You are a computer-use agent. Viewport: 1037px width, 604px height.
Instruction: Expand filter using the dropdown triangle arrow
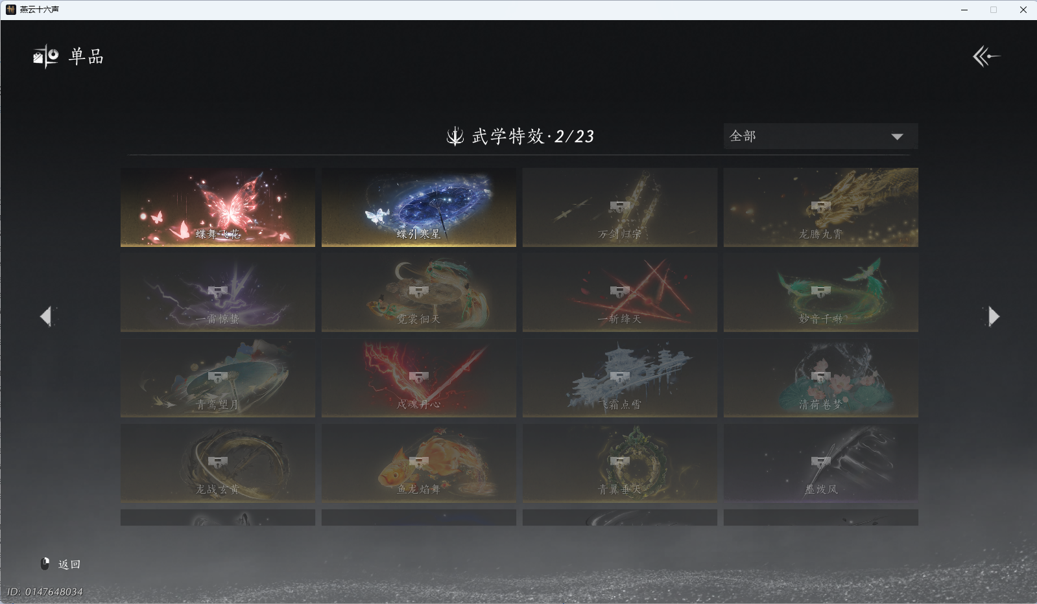[897, 137]
